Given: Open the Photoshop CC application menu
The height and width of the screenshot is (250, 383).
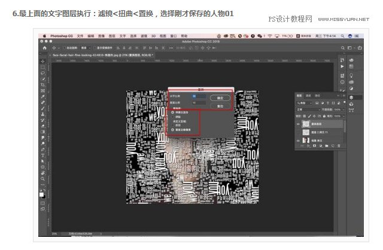Looking at the screenshot, I should (62, 36).
